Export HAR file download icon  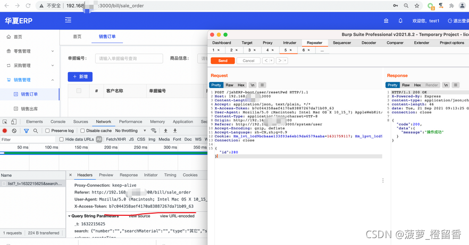175,130
